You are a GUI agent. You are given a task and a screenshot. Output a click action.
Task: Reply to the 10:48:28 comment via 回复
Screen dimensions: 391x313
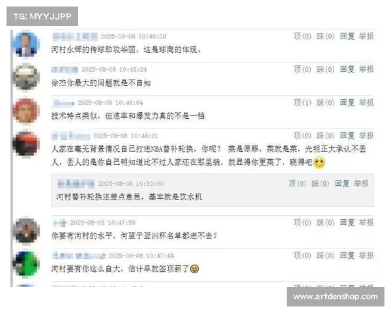[347, 37]
